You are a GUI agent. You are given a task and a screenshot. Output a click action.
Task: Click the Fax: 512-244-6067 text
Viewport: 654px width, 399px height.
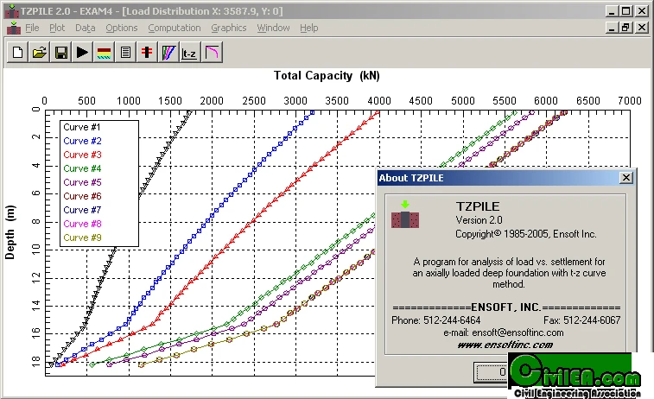[581, 320]
